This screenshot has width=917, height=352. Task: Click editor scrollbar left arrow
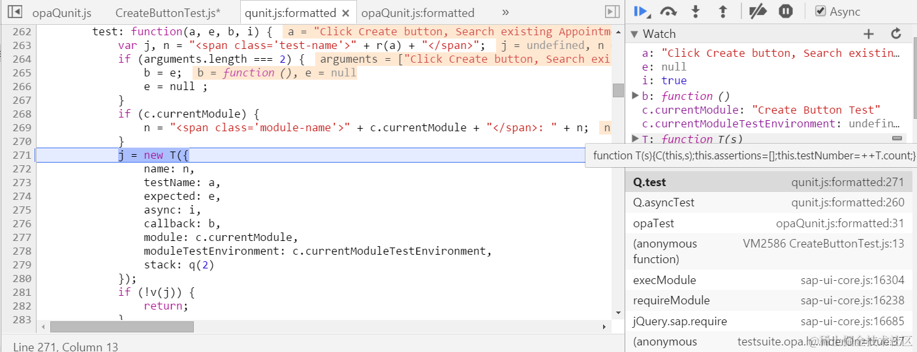click(44, 327)
